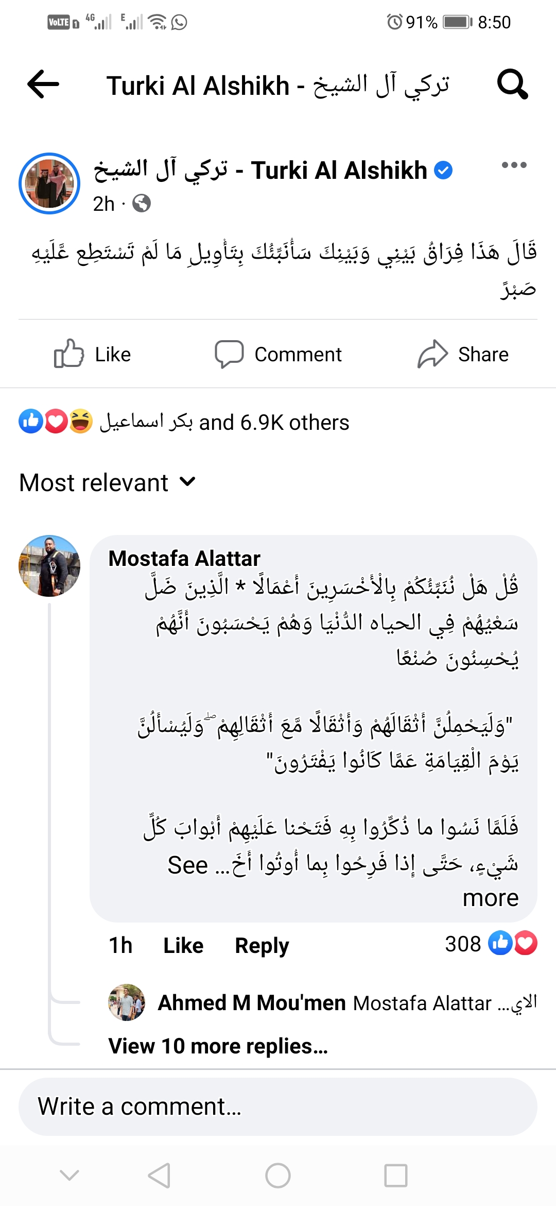Tap the Comment speech bubble icon
The height and width of the screenshot is (1206, 556).
click(x=229, y=354)
